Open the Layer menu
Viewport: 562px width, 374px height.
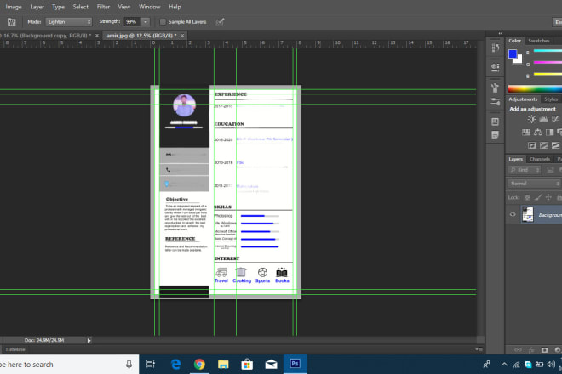coord(37,7)
